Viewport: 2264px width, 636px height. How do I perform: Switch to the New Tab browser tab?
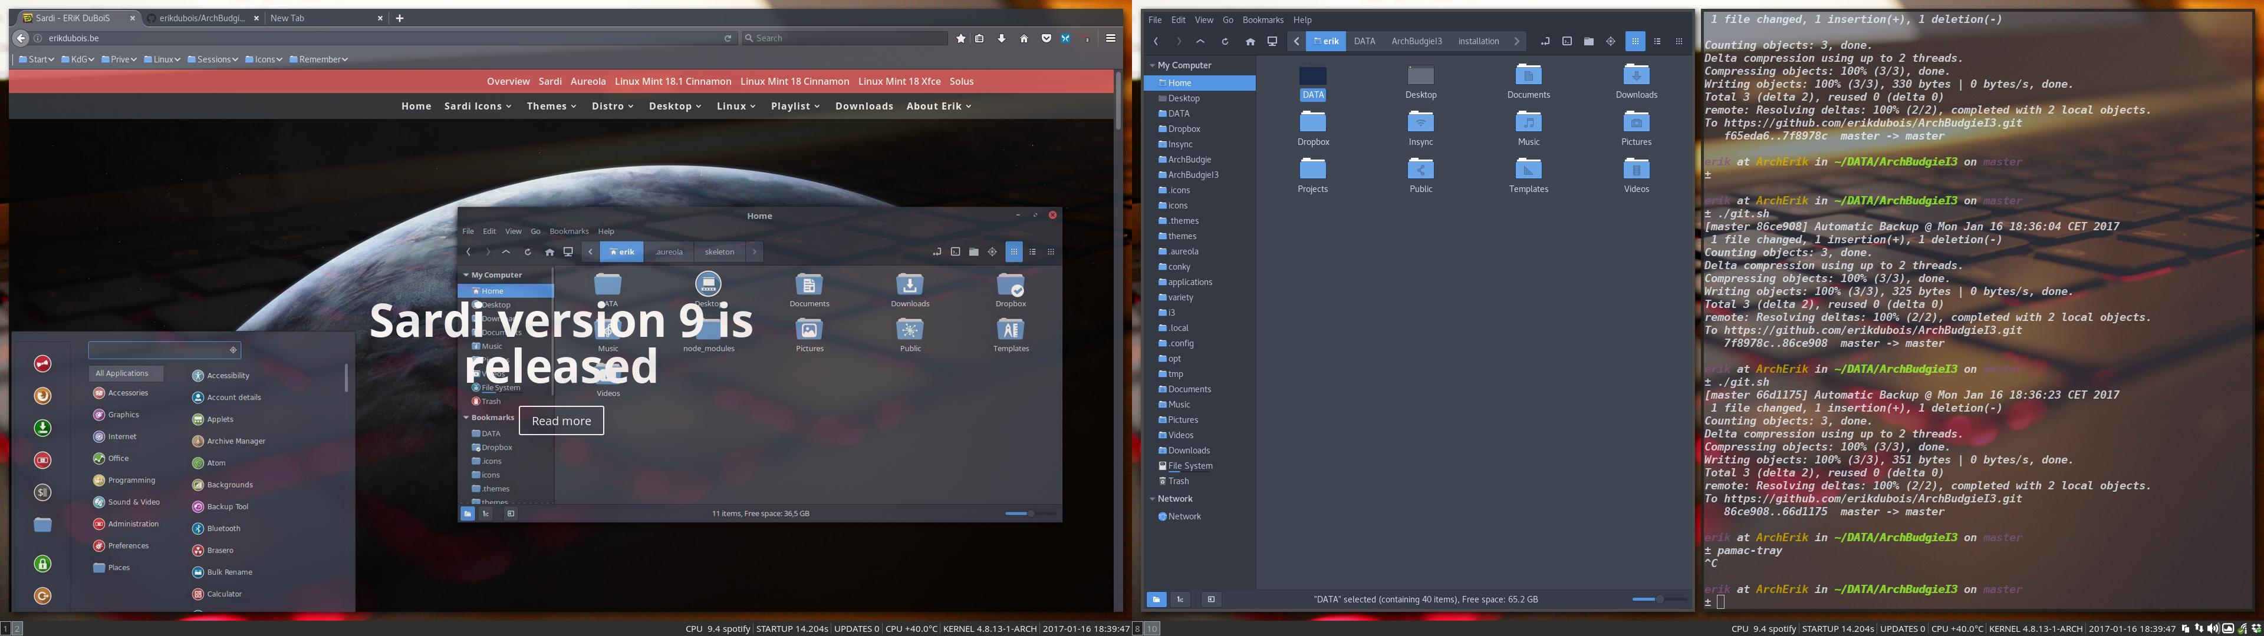click(325, 18)
